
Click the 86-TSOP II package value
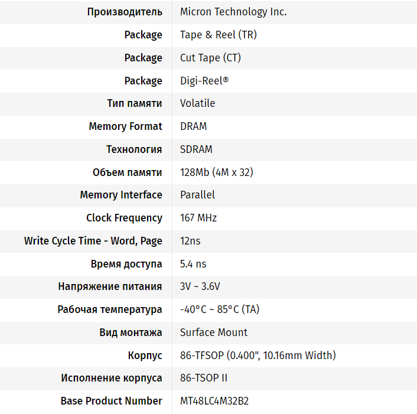pyautogui.click(x=203, y=379)
